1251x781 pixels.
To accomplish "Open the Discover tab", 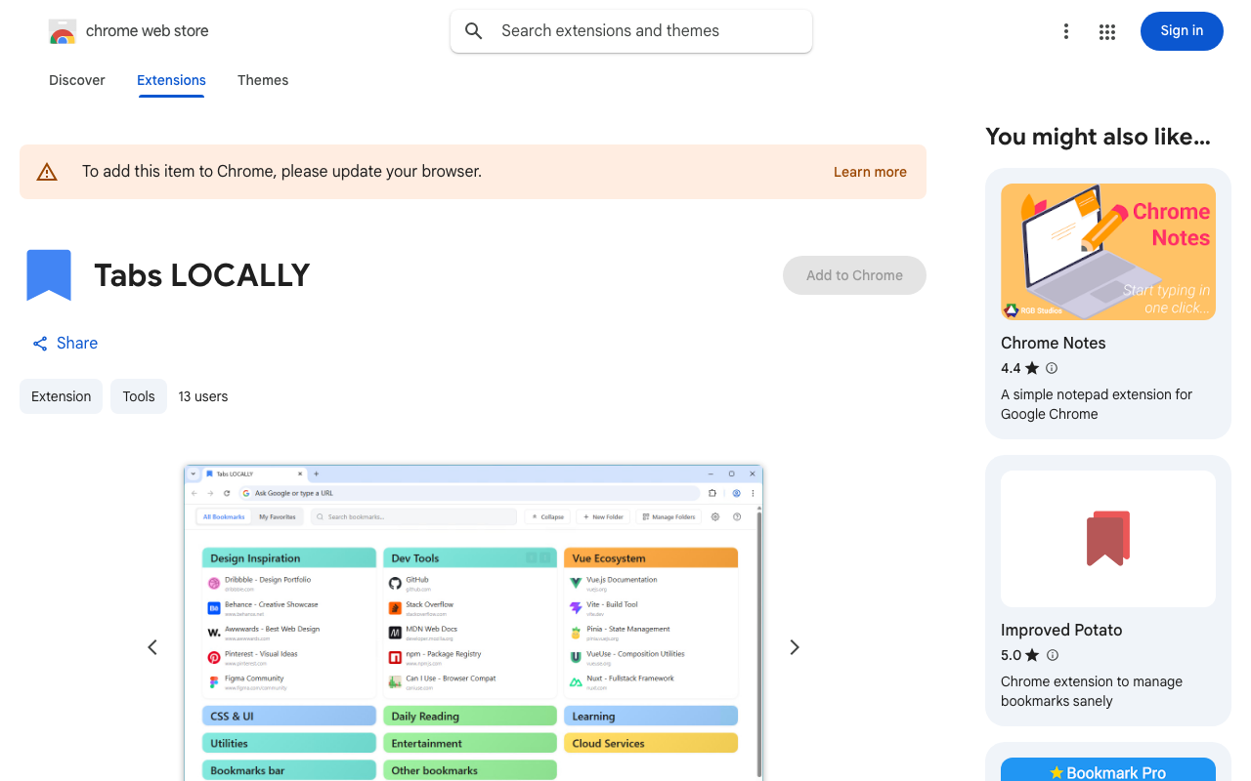I will pos(77,80).
